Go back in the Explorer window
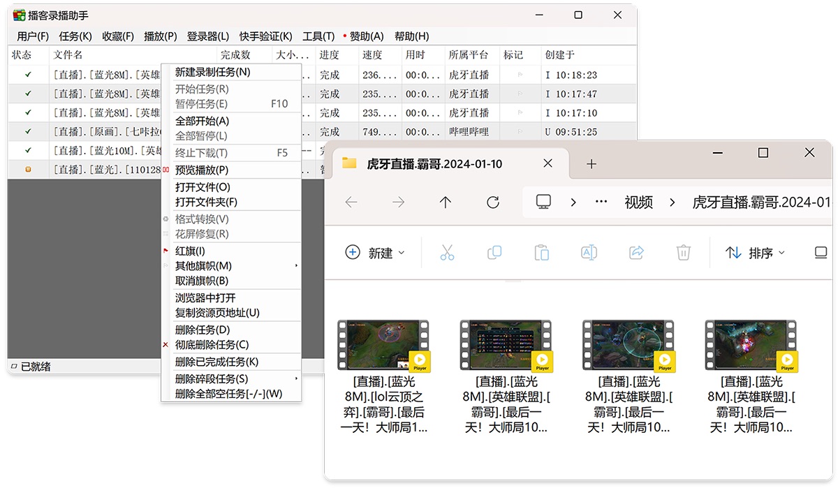Screen dimensions: 838x488 (x=351, y=202)
